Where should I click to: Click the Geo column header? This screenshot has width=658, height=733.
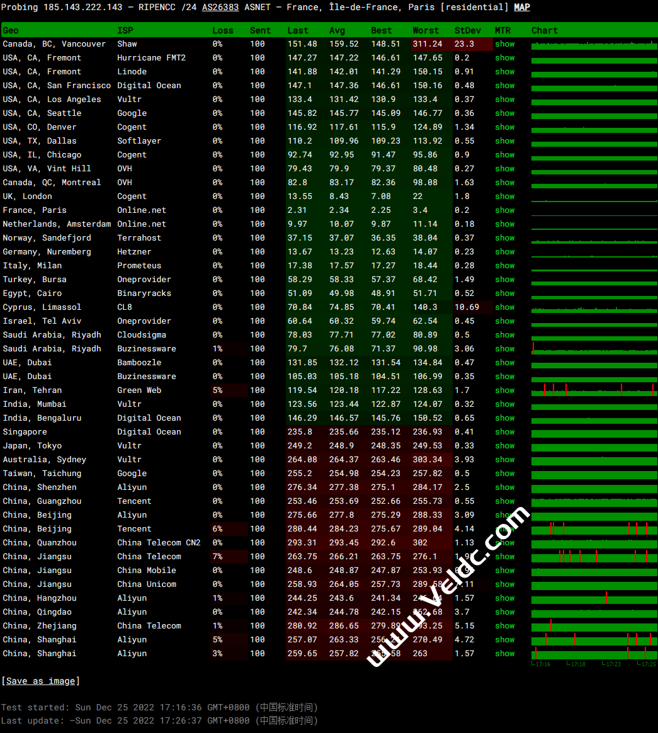(x=11, y=30)
